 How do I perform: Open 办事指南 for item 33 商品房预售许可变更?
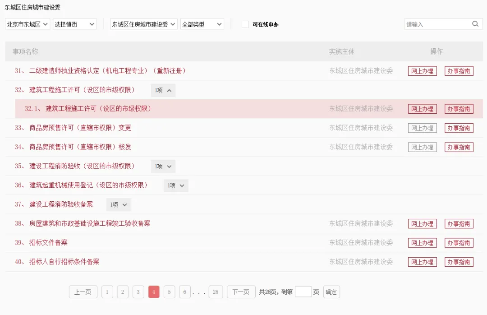(459, 128)
